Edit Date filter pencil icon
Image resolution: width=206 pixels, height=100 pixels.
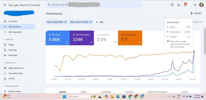(x=91, y=22)
